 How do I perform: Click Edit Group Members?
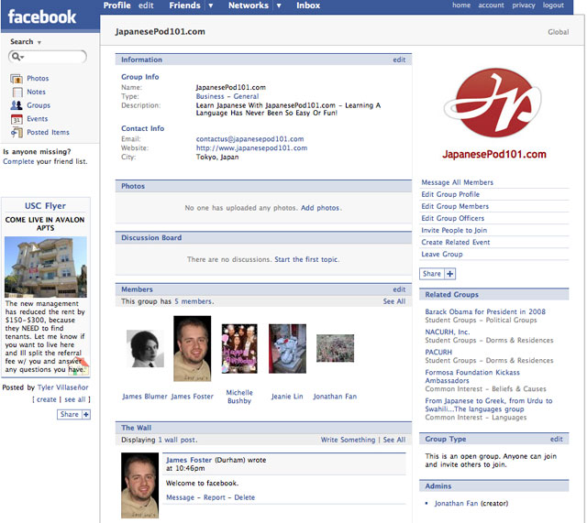(x=455, y=206)
